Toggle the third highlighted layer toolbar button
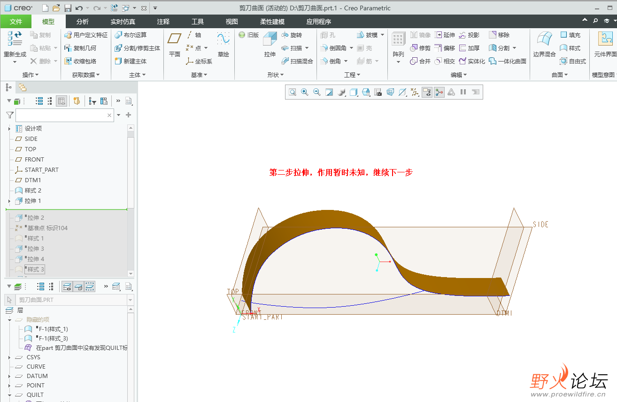Image resolution: width=617 pixels, height=402 pixels. point(90,286)
